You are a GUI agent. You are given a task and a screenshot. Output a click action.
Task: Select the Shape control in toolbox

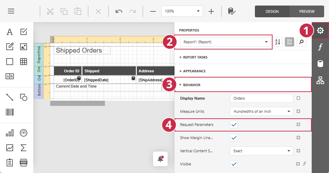pos(24,97)
